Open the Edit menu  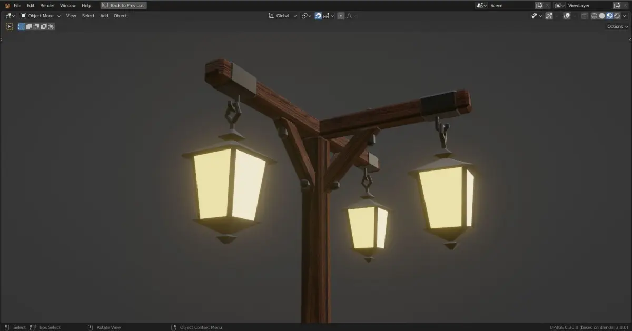[x=31, y=5]
